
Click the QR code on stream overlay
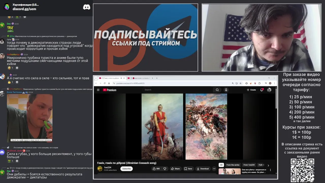(x=302, y=170)
